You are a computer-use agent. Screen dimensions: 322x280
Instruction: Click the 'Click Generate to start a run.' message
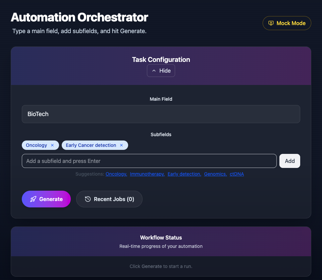point(161,266)
